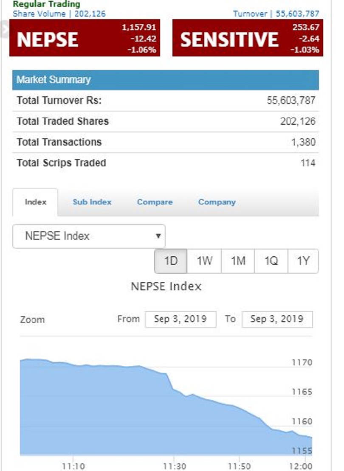Screen dimensions: 344x471
Task: Click the Market Summary header bar
Action: tap(165, 80)
